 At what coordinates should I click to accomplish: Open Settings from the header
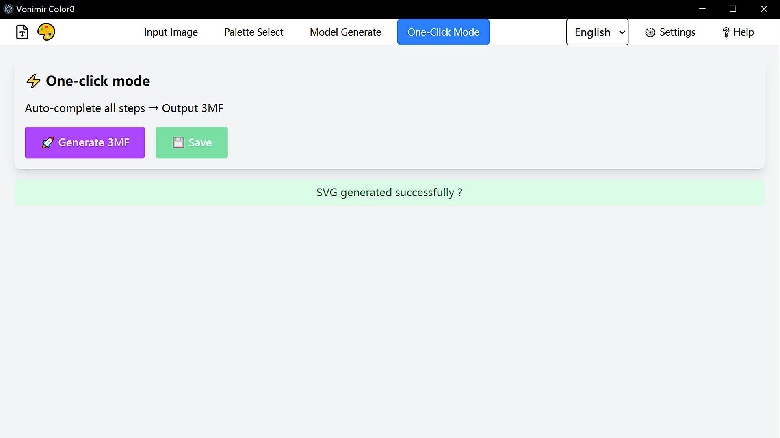pyautogui.click(x=677, y=32)
